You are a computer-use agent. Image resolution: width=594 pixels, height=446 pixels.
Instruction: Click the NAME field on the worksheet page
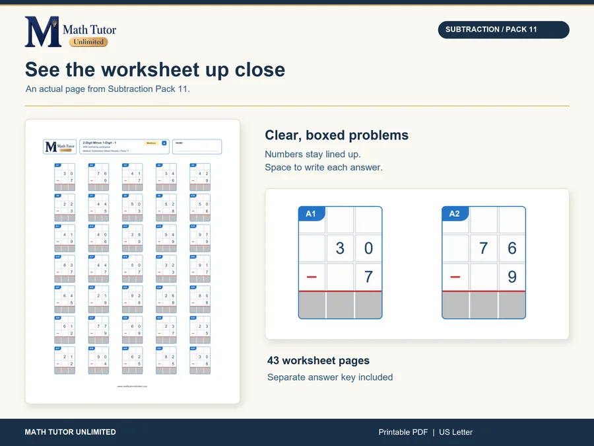pyautogui.click(x=197, y=147)
